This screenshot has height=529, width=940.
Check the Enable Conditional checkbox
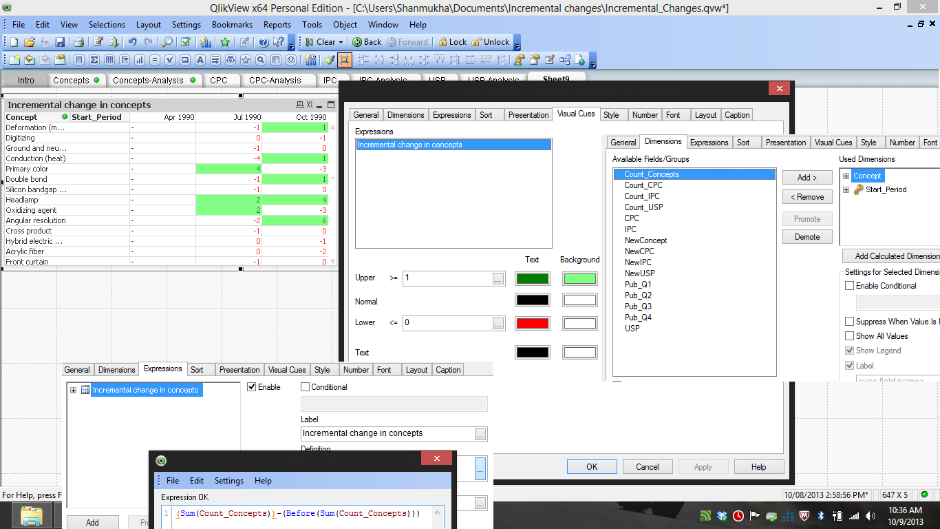click(x=850, y=286)
